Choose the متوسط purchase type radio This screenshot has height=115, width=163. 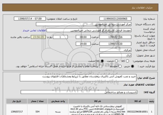120,66
